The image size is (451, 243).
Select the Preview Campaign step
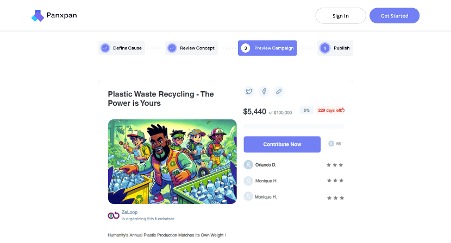pyautogui.click(x=267, y=48)
